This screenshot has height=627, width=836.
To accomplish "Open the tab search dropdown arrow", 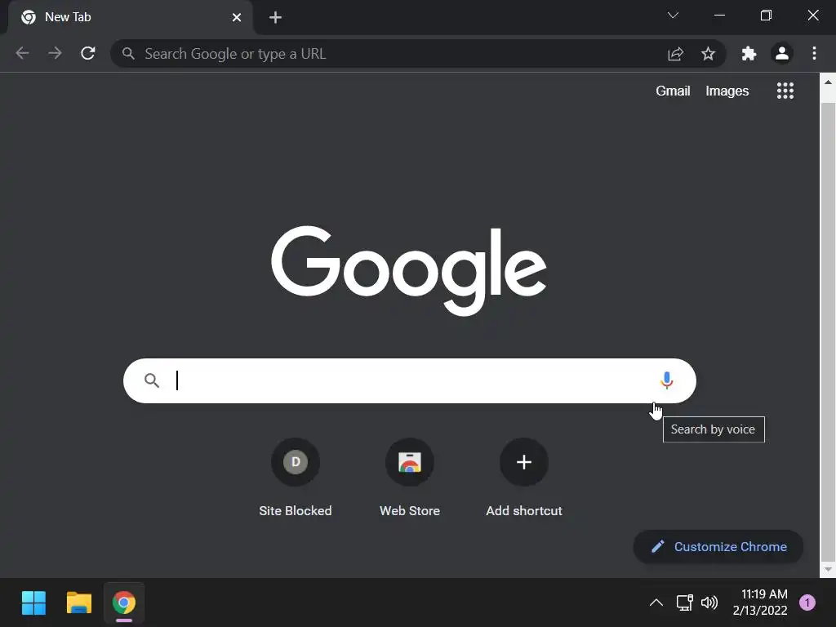I will 673,16.
